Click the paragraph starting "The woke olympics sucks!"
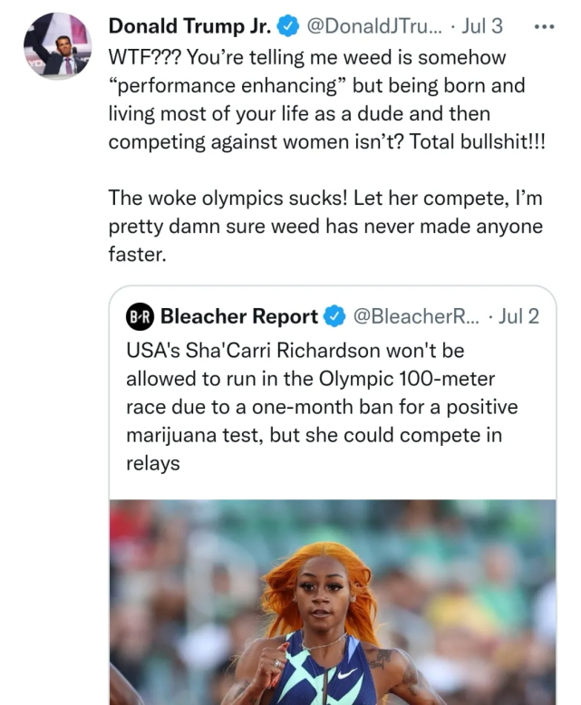 coord(324,226)
